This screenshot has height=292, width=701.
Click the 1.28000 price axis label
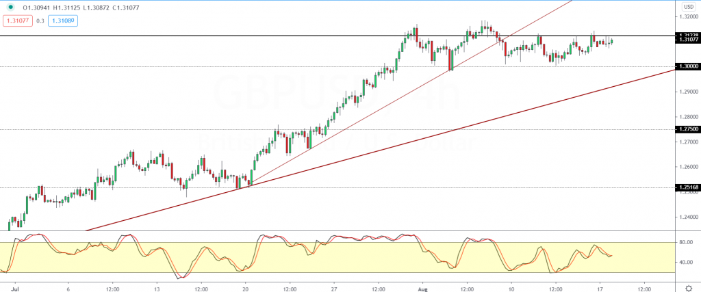point(689,117)
